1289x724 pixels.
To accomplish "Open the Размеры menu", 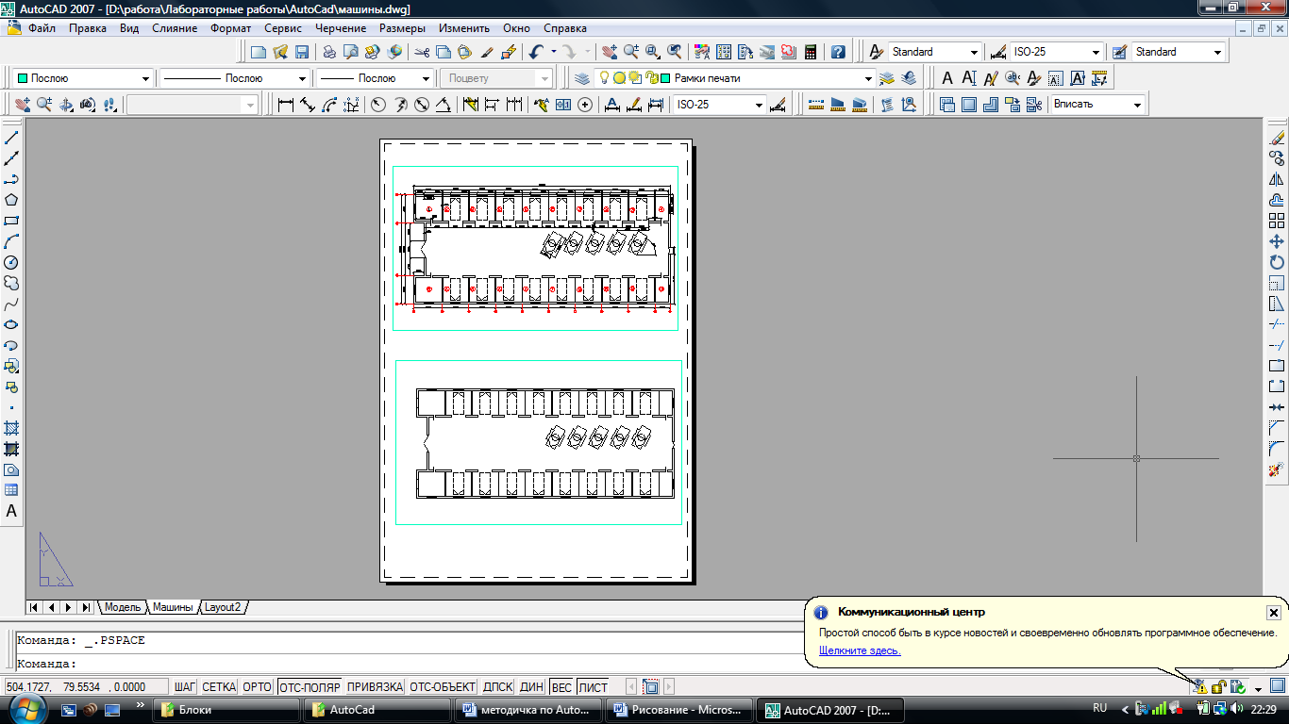I will click(x=402, y=28).
